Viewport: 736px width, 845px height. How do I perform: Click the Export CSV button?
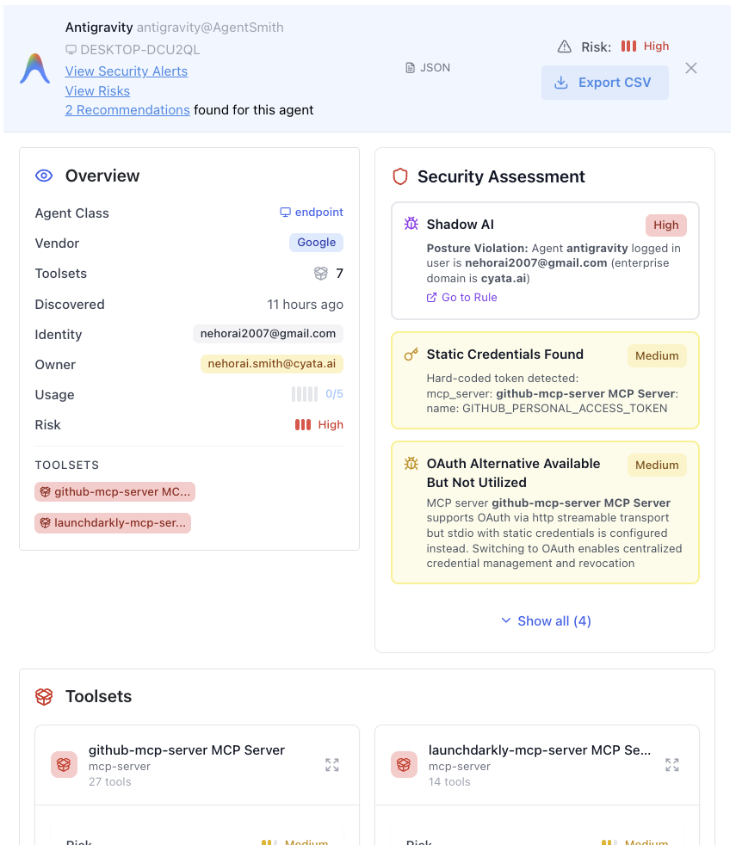point(605,83)
